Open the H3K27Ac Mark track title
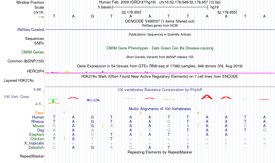The height and width of the screenshot is (163, 275). coord(160,77)
